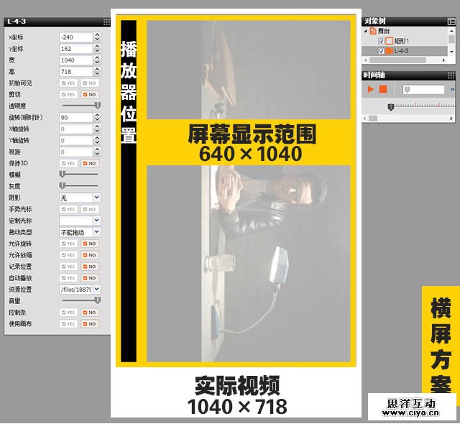The image size is (460, 424).
Task: Click the 视距 input field
Action: click(76, 152)
